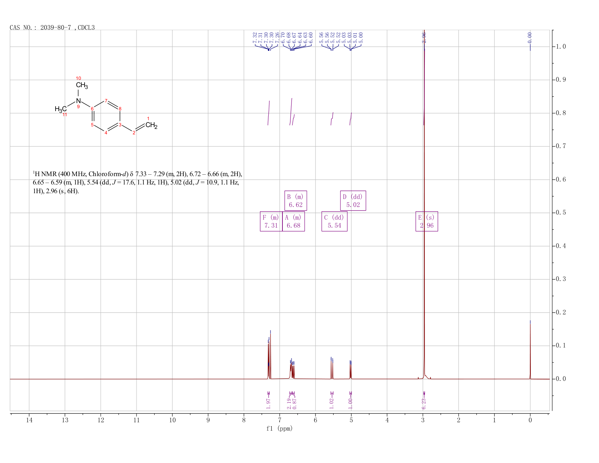Click the y-axis tick label 1.0
Screen dimensions: 599x463
[561, 47]
